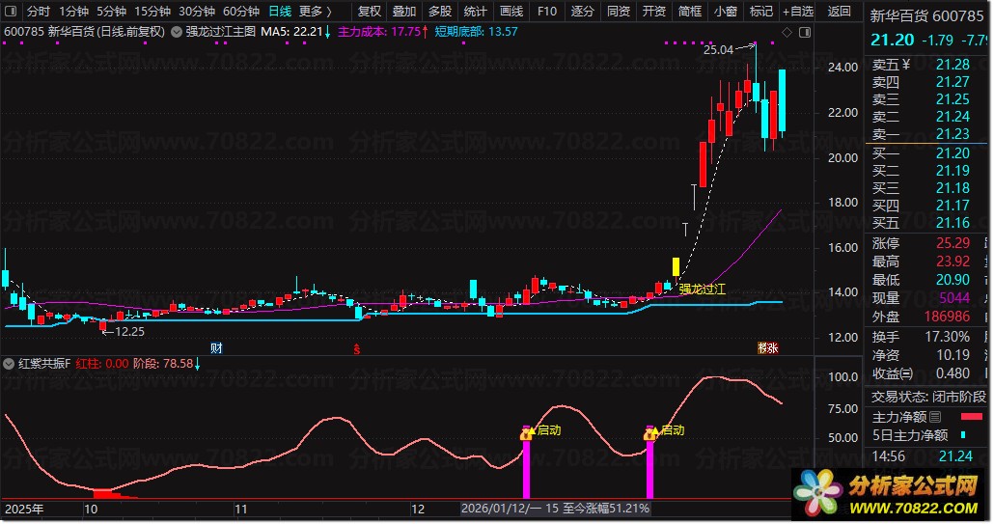Toggle the side panel icon beside the diamond
Viewport: 994px width, 524px height.
[805, 32]
